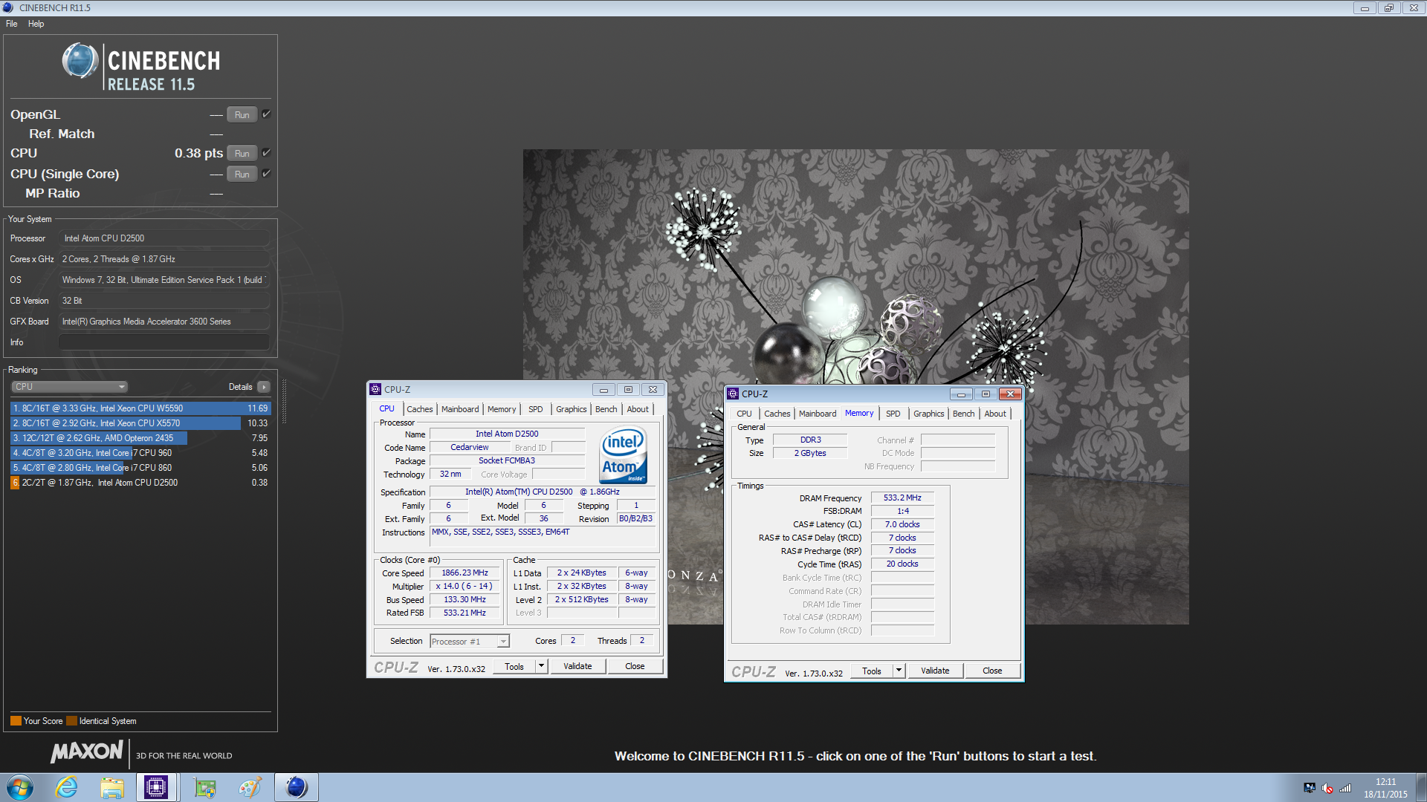Switch to Graphics tab in right CPU-Z window
This screenshot has height=802, width=1427.
tap(928, 414)
